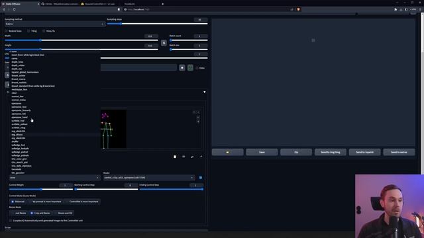Screen dimensions: 424x238
Task: Adjust the Control Weight slider
Action: pos(41,189)
